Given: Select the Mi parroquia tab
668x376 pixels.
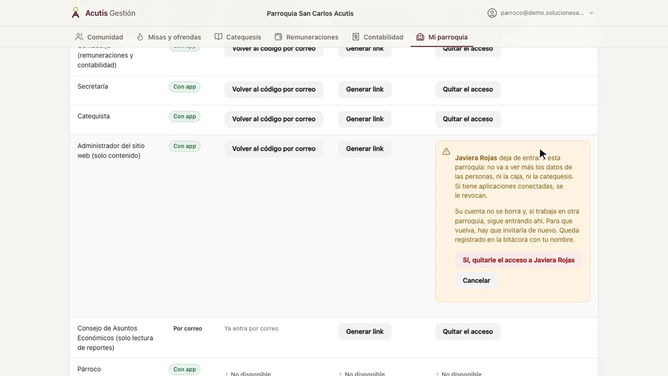Looking at the screenshot, I should point(442,37).
